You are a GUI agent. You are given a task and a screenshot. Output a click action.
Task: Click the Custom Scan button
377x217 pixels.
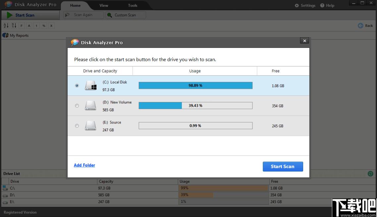(x=126, y=15)
